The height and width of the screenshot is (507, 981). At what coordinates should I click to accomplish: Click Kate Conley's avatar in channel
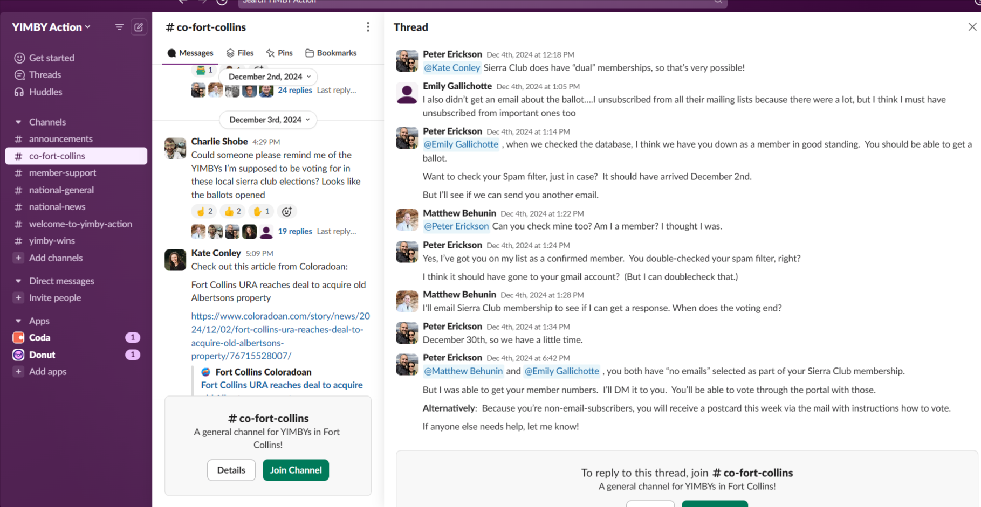175,260
